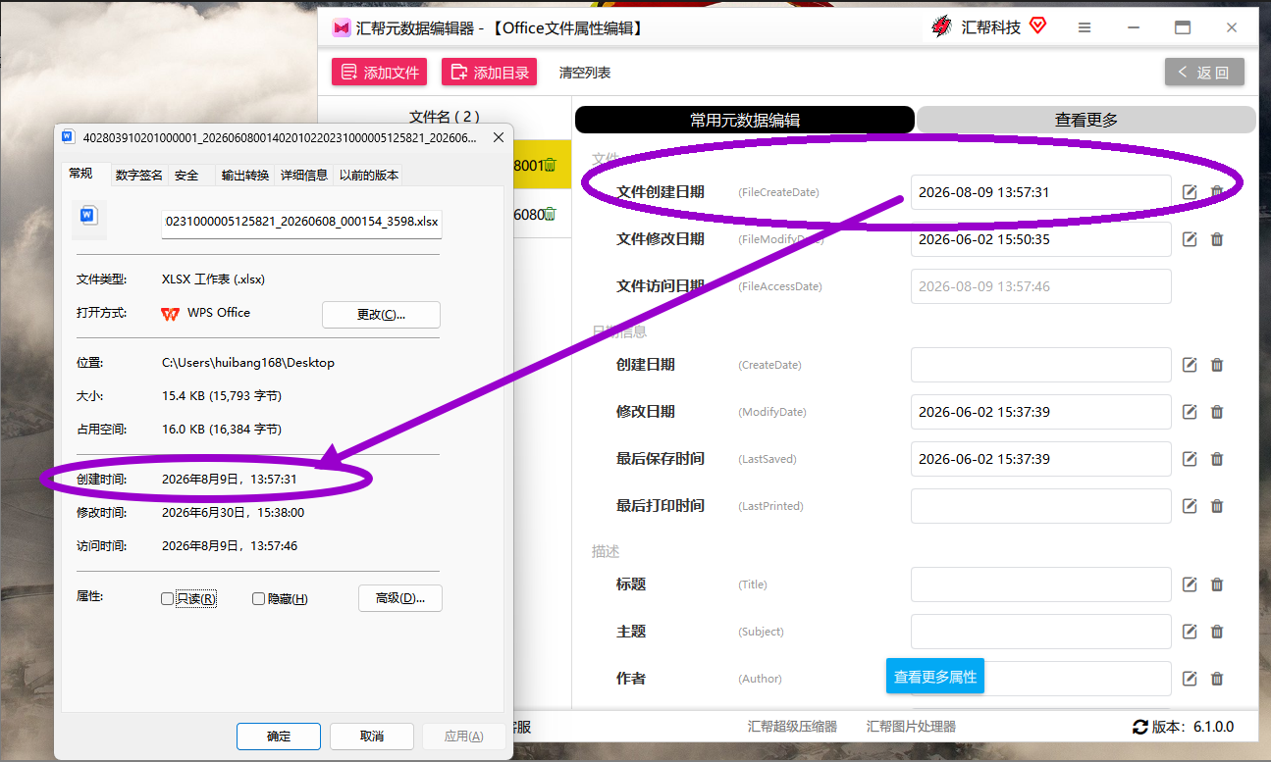Click the LastSaved input field
Screen dimensions: 1271x762
1041,459
